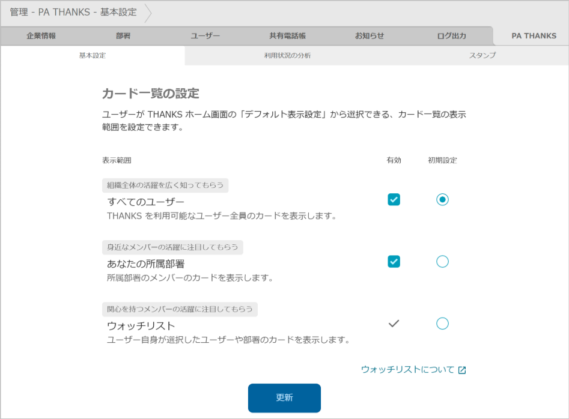This screenshot has width=569, height=419.
Task: Click the 有効 column header
Action: coord(394,160)
